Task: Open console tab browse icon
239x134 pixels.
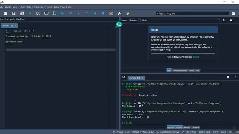Action: tap(124, 77)
